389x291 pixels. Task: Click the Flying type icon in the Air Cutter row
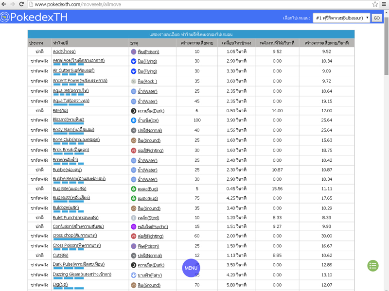coord(133,71)
